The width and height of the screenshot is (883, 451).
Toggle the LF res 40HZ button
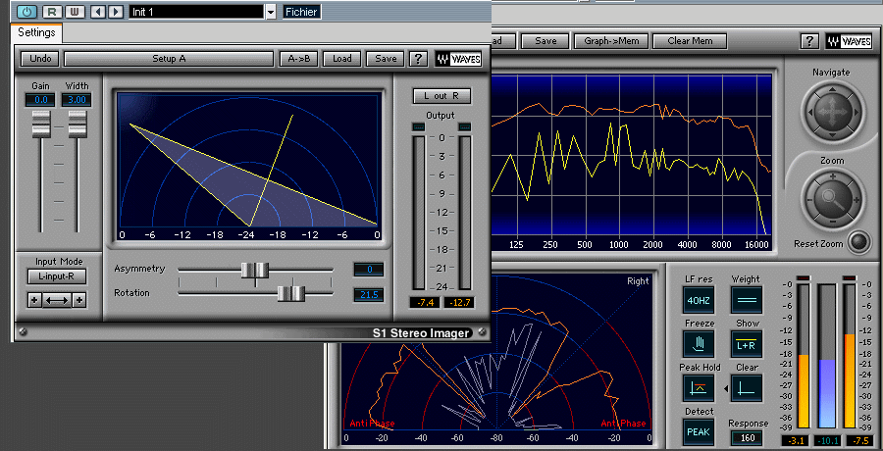click(699, 300)
